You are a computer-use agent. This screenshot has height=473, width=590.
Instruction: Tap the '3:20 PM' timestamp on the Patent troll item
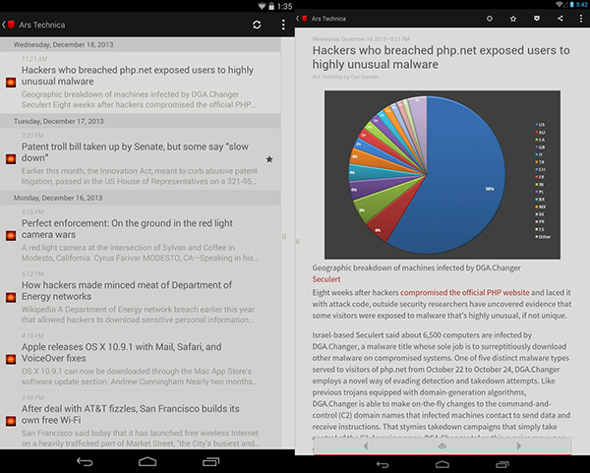pos(32,136)
